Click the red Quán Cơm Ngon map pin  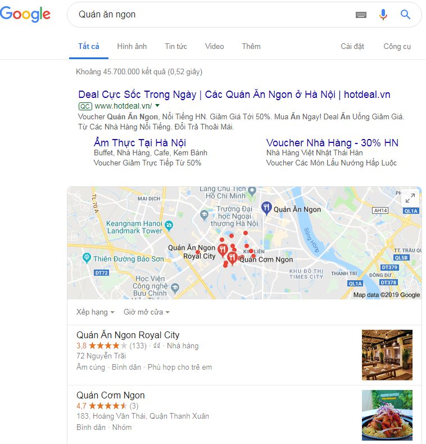coord(232,258)
